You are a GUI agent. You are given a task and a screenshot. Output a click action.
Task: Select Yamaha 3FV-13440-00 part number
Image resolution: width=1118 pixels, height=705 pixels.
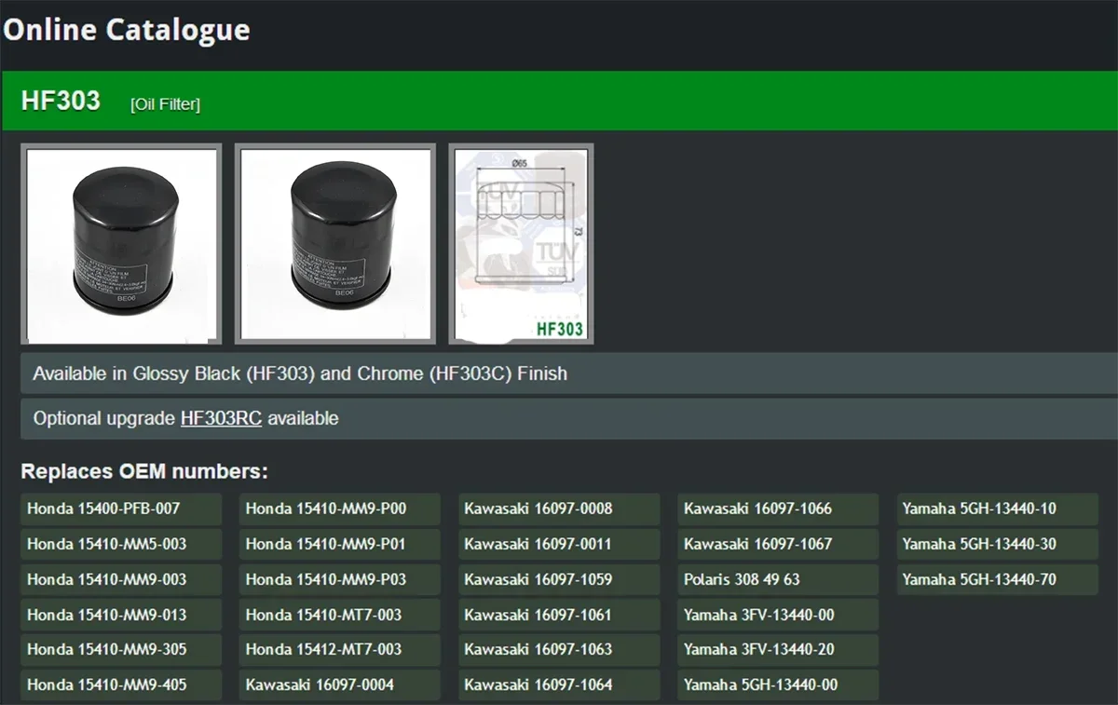[x=778, y=615]
